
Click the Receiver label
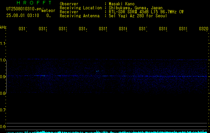click(69, 12)
